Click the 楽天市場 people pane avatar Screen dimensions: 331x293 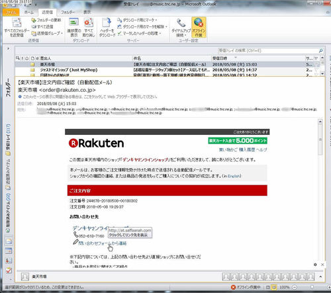point(25,276)
